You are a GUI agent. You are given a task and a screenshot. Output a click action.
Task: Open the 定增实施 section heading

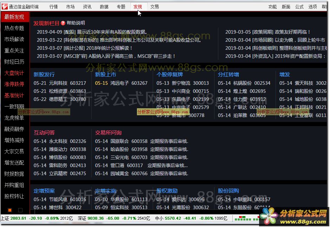click(105, 191)
